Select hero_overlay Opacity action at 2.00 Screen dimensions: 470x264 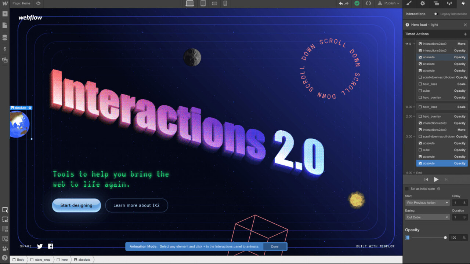[x=442, y=117]
